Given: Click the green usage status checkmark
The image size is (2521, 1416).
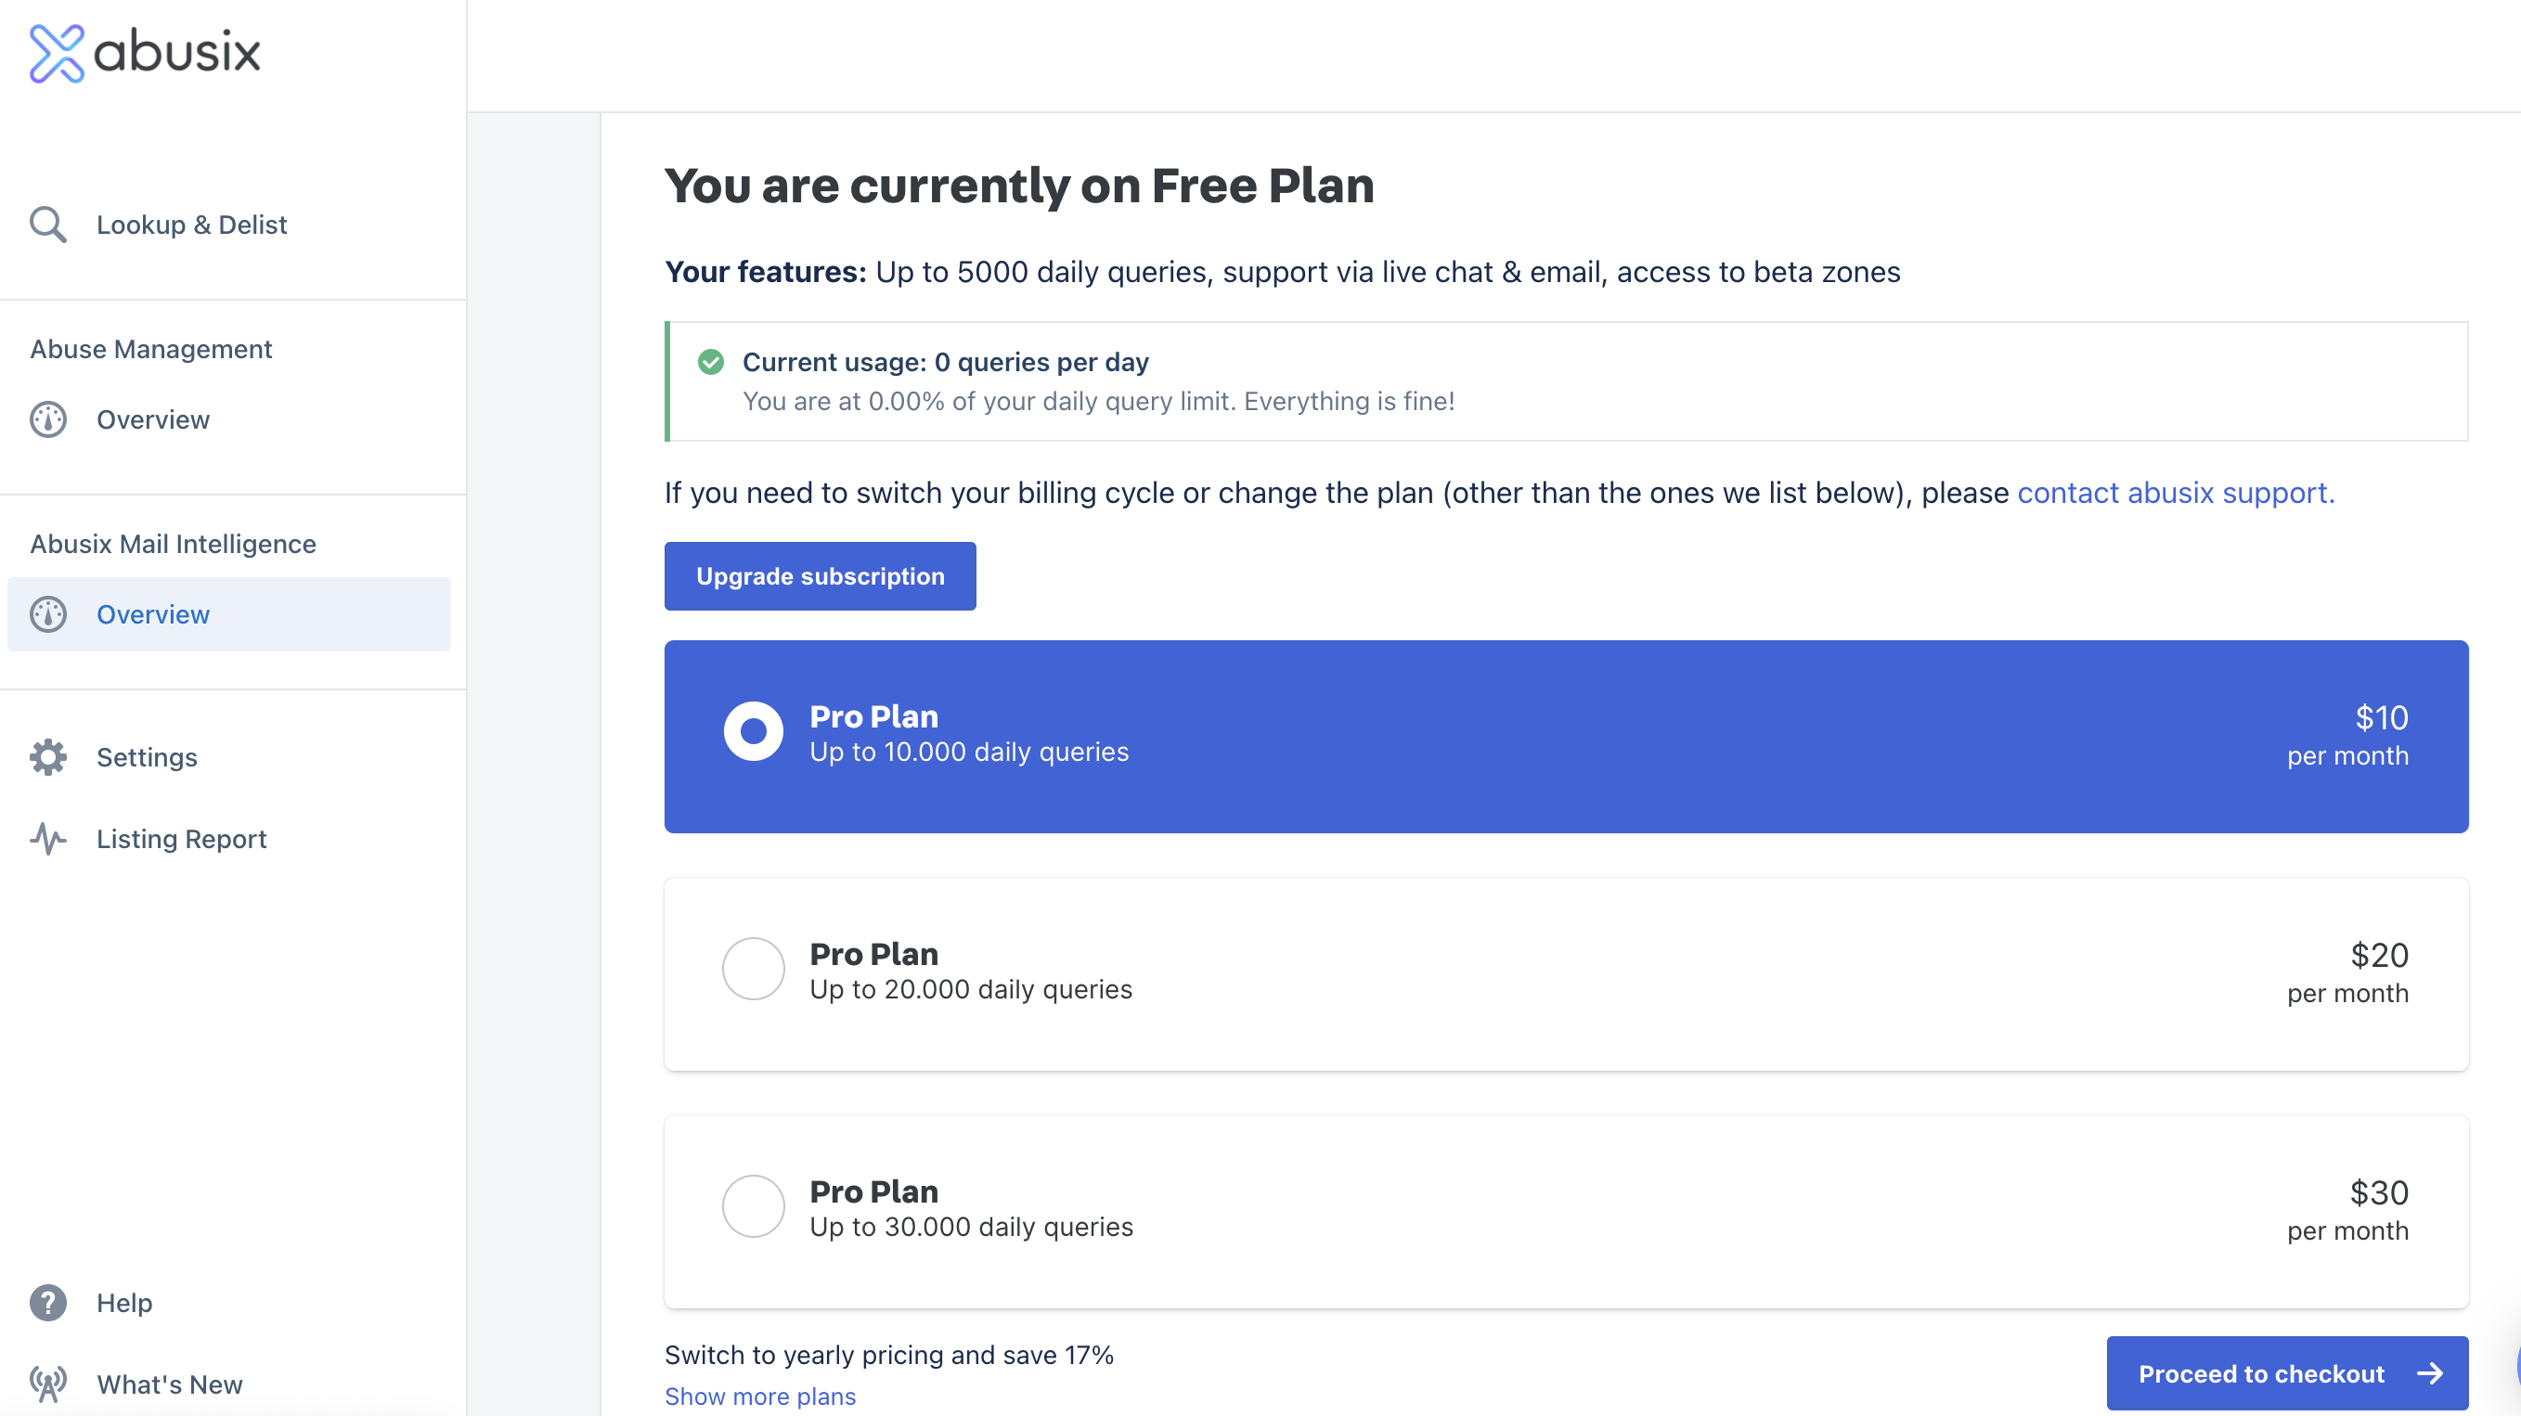Looking at the screenshot, I should tap(710, 362).
